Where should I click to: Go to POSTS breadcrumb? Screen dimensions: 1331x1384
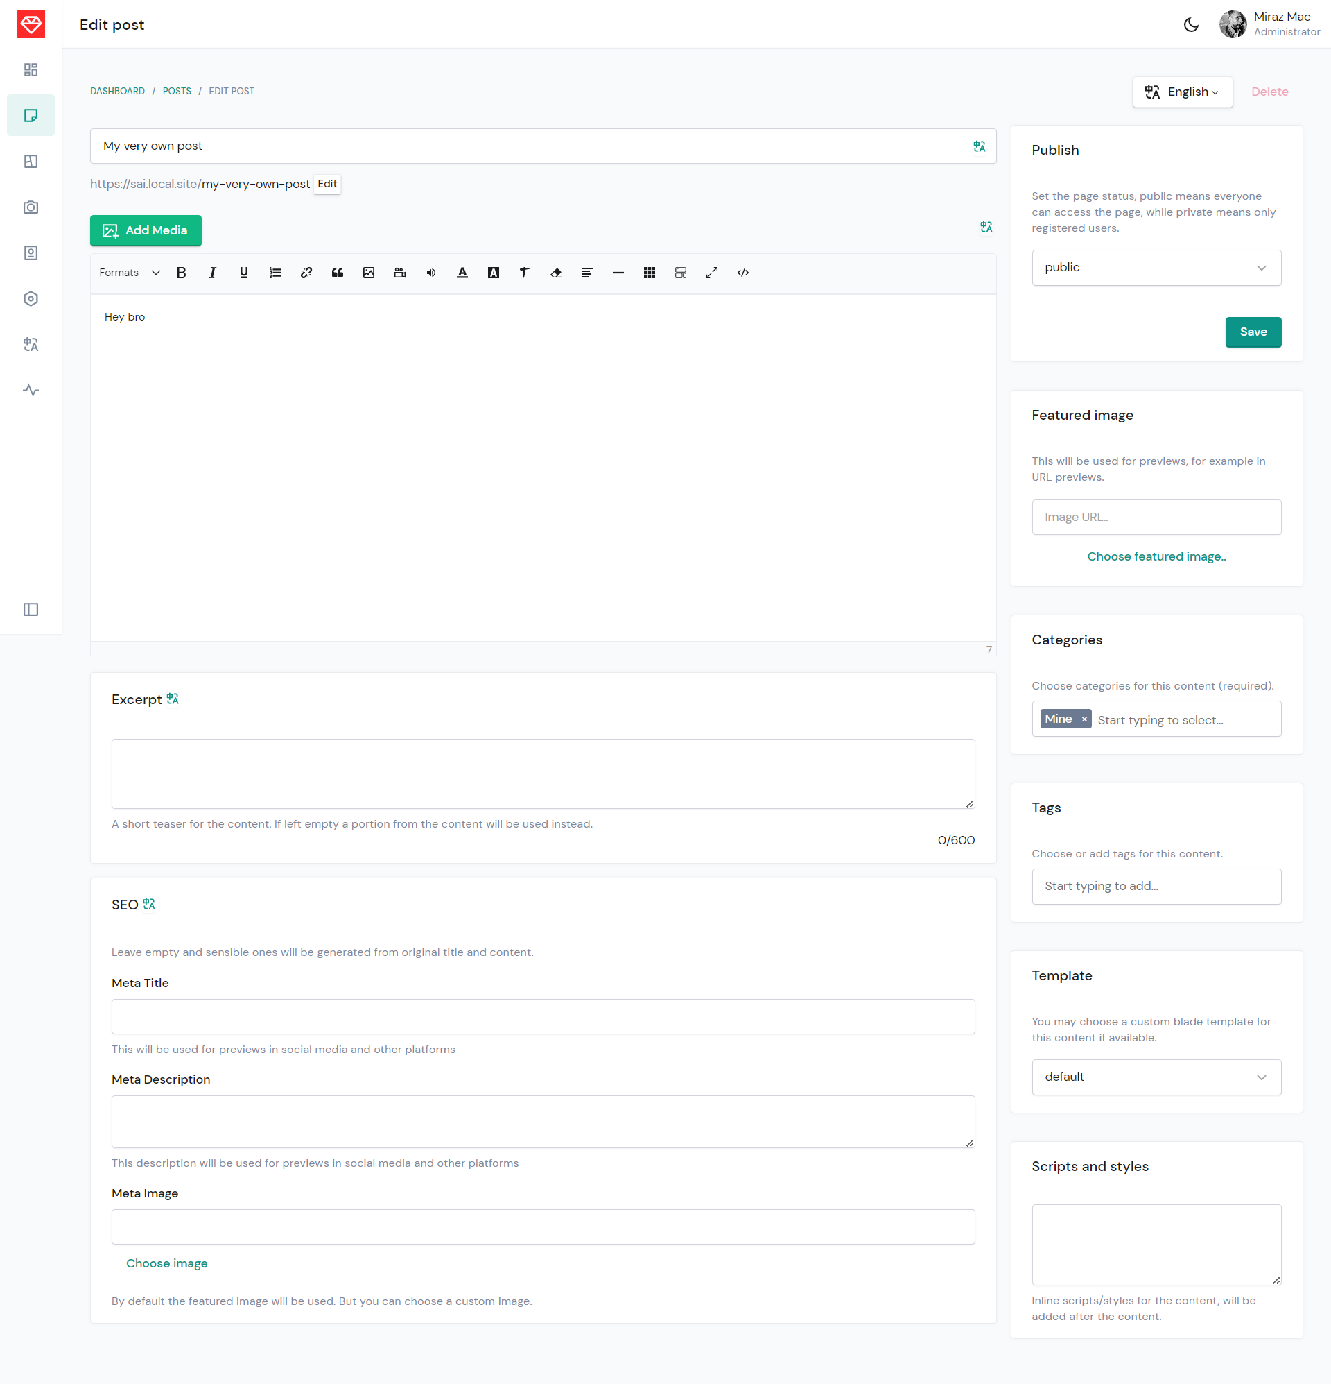(x=177, y=92)
